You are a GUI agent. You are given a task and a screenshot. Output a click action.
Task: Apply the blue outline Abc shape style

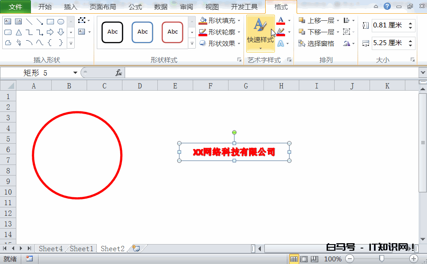pyautogui.click(x=142, y=32)
